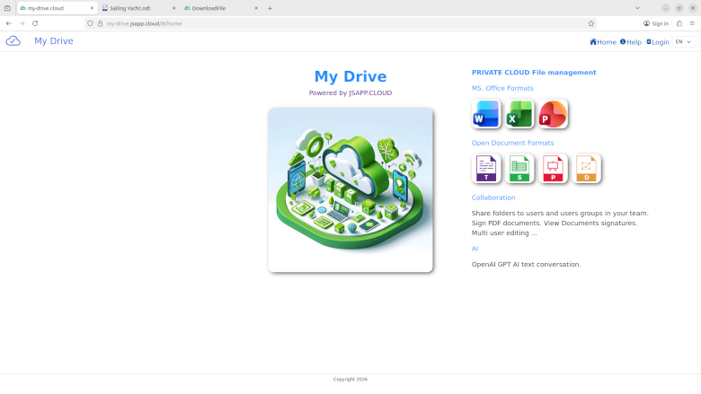Click the Microsoft PowerPoint format icon
Image resolution: width=701 pixels, height=394 pixels.
[x=554, y=114]
